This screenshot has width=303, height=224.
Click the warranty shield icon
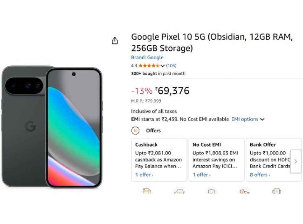[211, 191]
